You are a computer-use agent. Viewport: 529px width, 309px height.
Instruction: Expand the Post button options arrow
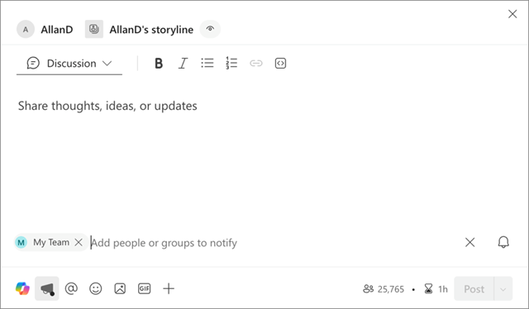click(503, 289)
